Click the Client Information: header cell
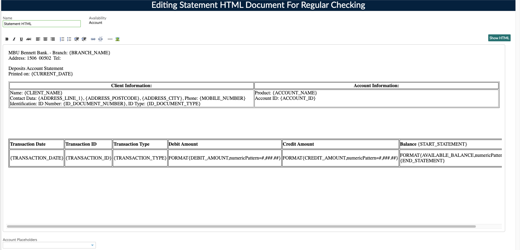 pos(131,86)
